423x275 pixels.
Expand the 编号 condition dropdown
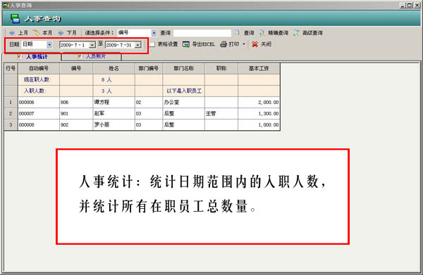coord(154,33)
